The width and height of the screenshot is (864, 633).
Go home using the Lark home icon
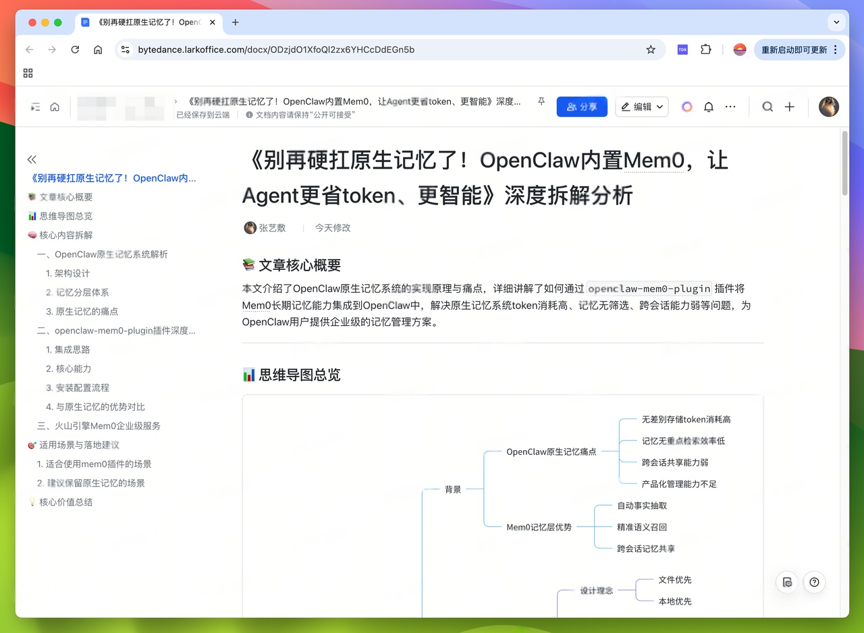point(54,107)
